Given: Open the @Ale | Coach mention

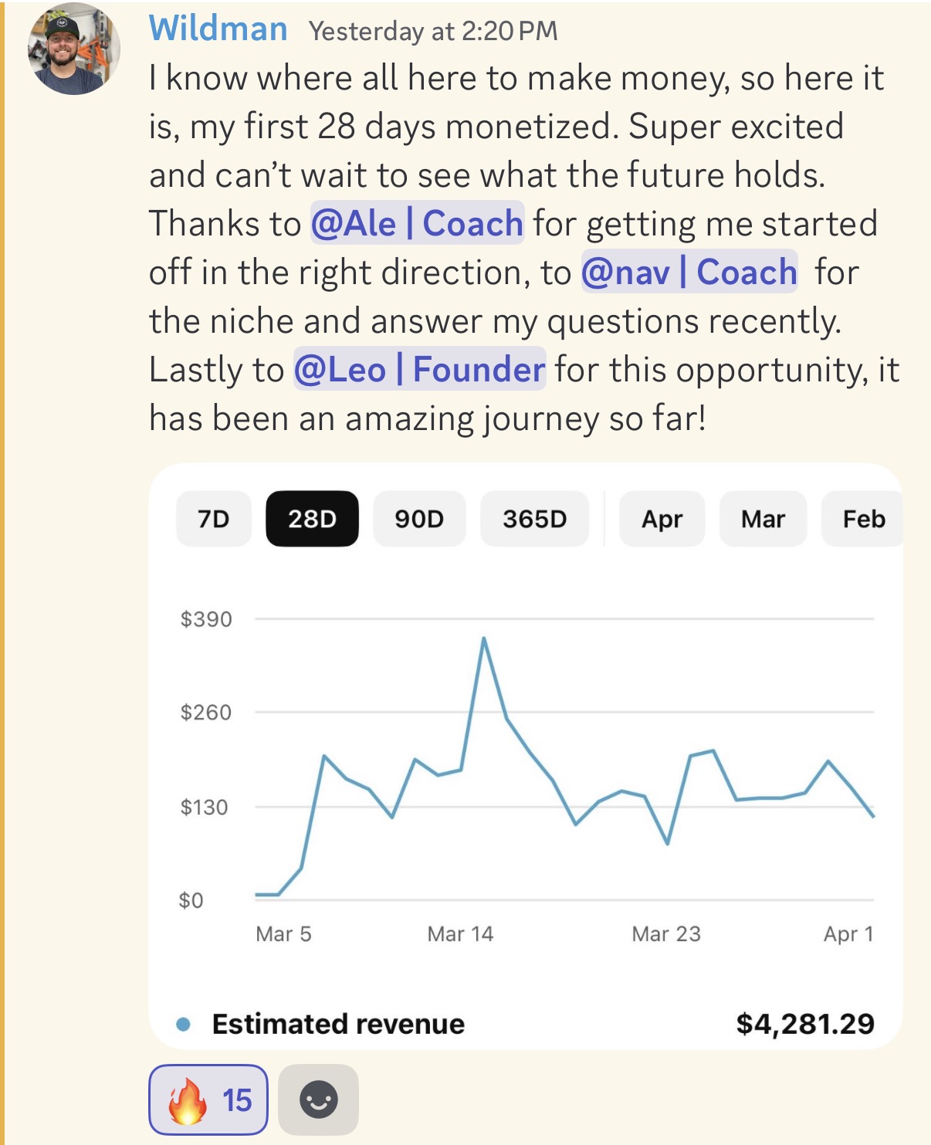Looking at the screenshot, I should point(417,223).
